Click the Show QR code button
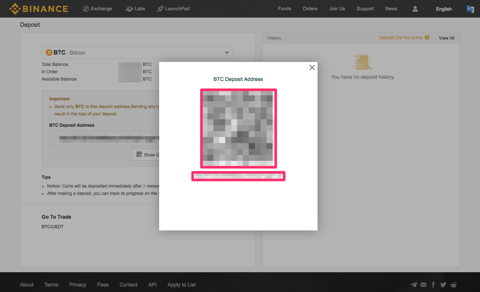The image size is (480, 292). click(146, 155)
